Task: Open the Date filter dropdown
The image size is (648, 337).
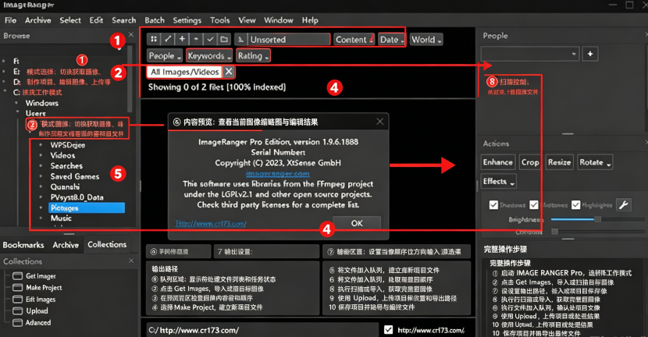Action: pyautogui.click(x=392, y=40)
